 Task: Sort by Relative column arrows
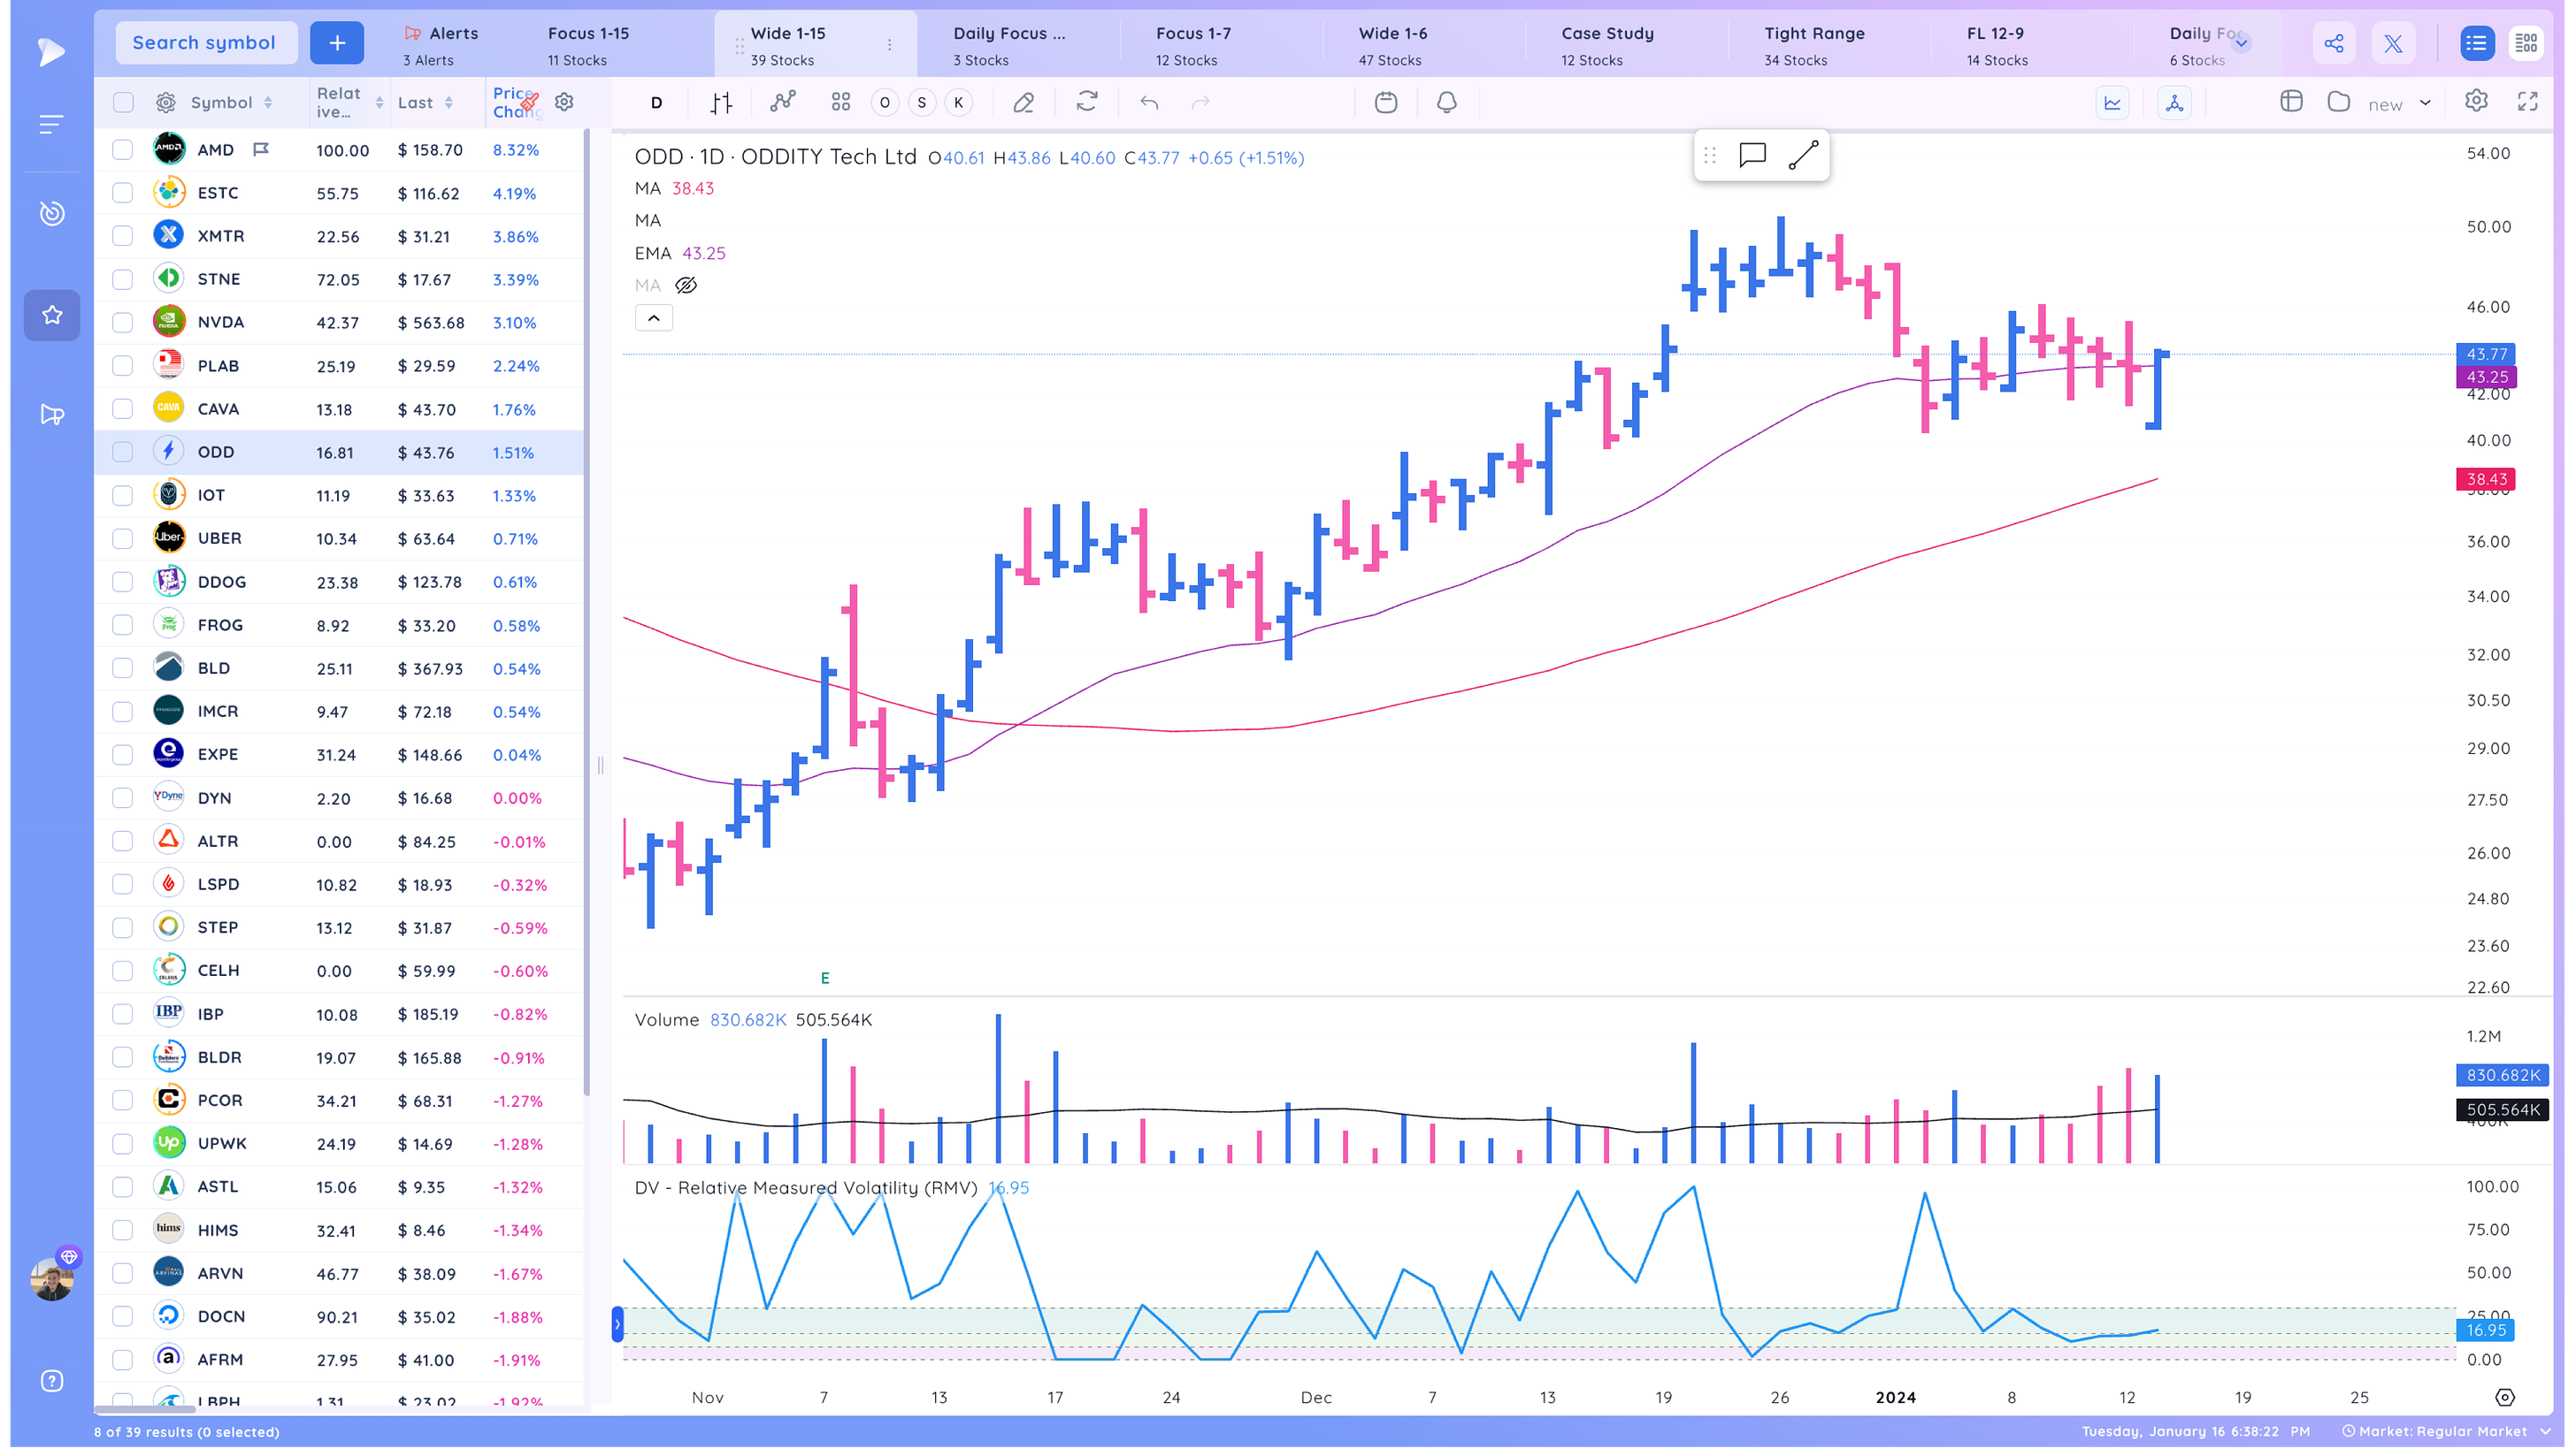(379, 103)
